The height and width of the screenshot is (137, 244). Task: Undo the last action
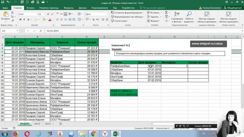coord(8,2)
